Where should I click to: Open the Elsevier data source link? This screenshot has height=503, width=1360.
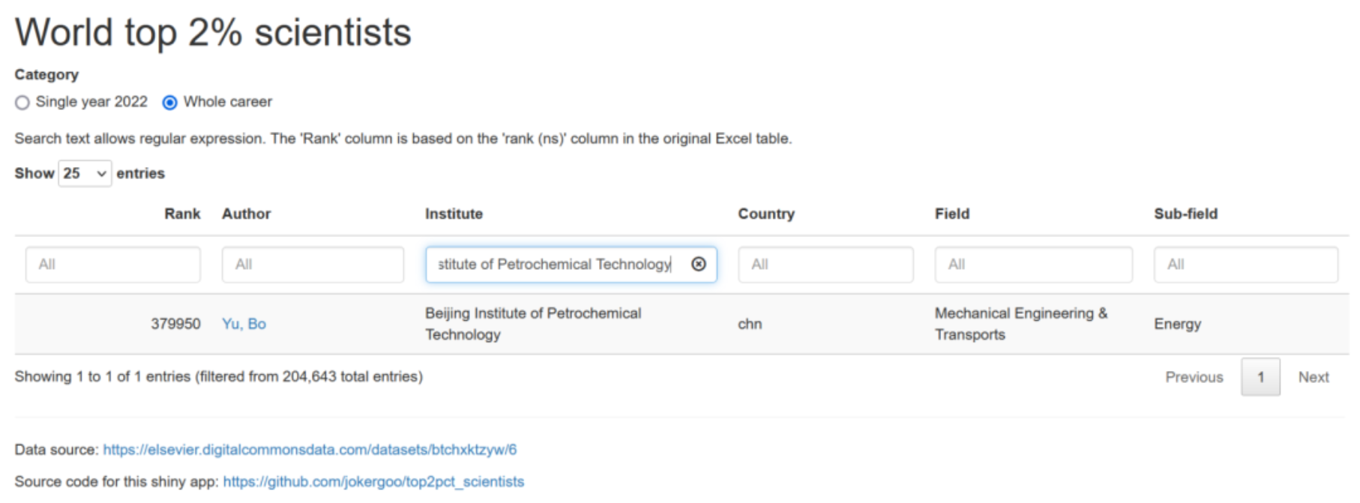click(310, 450)
